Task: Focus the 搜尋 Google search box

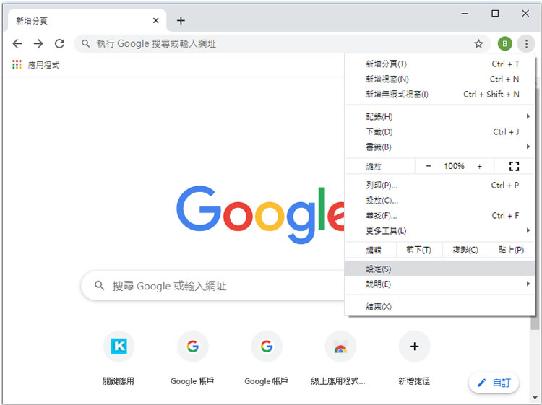Action: 212,286
